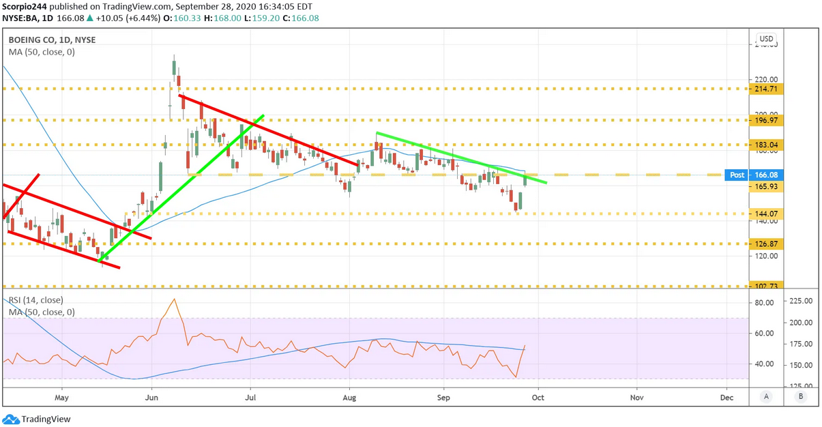Click the 80.00 RSI axis value
The width and height of the screenshot is (822, 427).
[765, 302]
